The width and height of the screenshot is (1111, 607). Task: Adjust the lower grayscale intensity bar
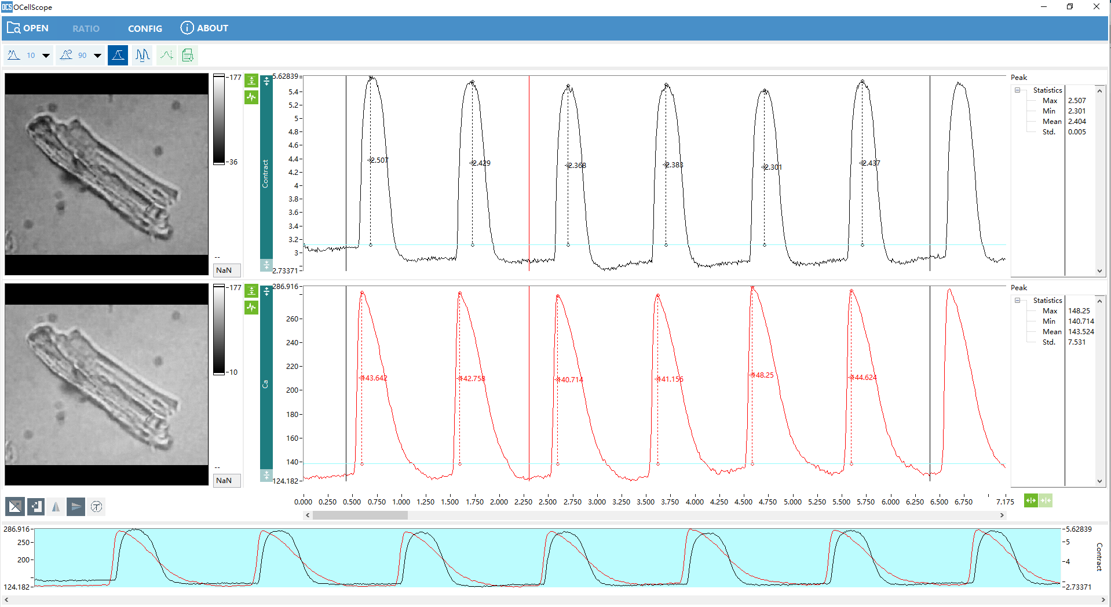[x=219, y=330]
